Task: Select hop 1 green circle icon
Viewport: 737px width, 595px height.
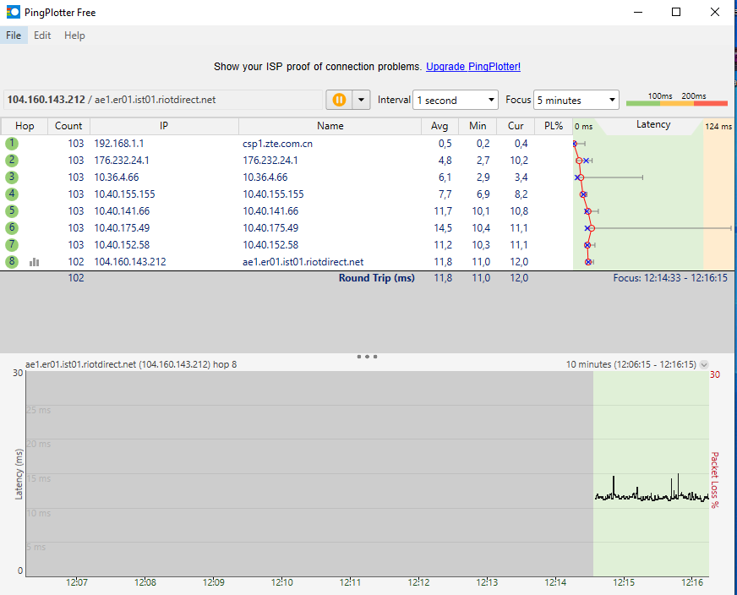Action: click(12, 144)
